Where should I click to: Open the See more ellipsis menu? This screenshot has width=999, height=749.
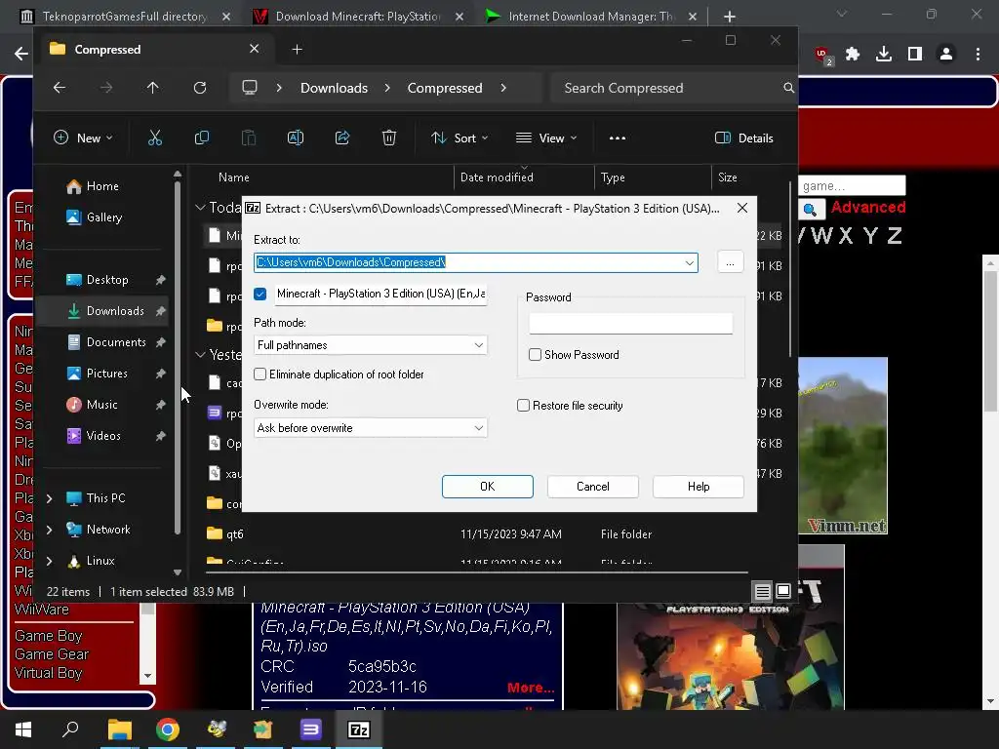(x=617, y=138)
